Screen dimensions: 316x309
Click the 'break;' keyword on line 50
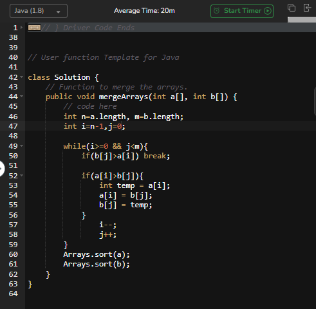157,156
